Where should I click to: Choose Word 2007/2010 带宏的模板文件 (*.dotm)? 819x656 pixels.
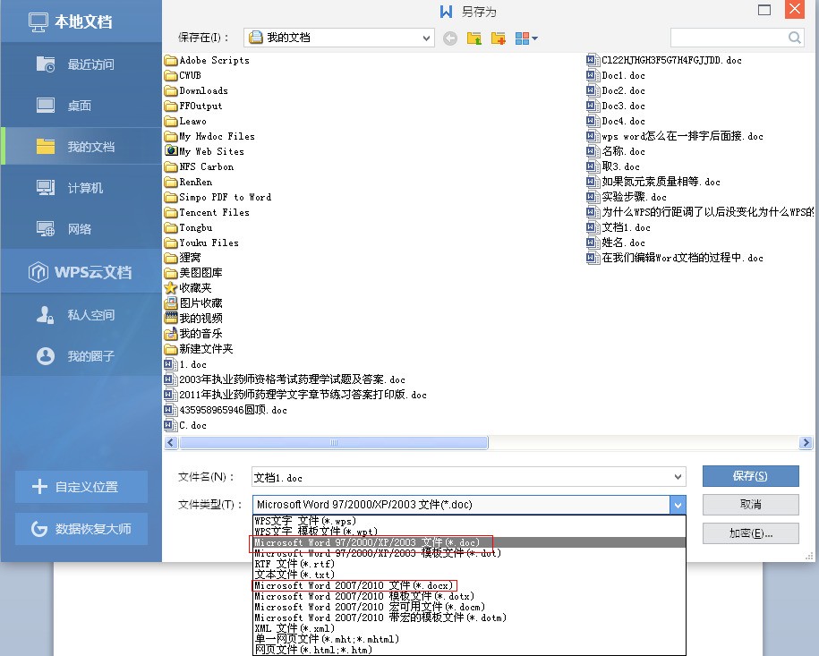pos(469,618)
